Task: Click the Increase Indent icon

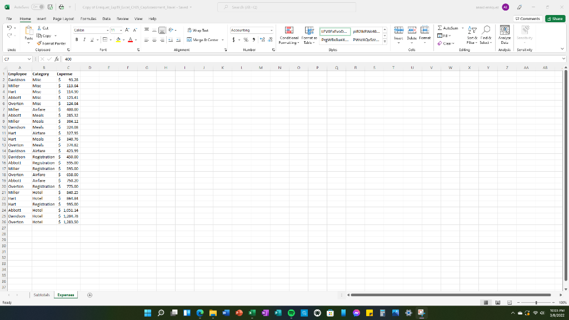Action: point(178,40)
